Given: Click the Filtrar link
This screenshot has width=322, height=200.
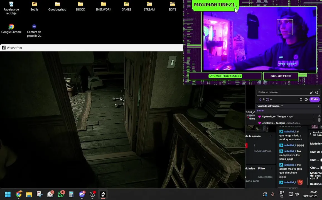Looking at the screenshot, I should (260, 111).
